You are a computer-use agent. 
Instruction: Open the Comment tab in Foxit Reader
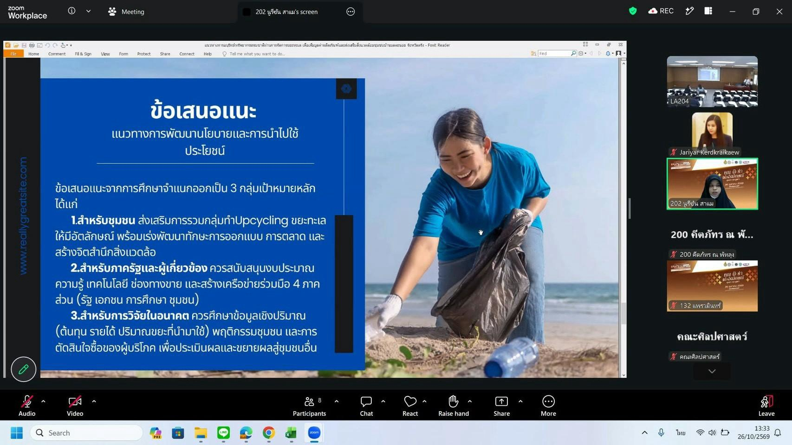click(57, 54)
